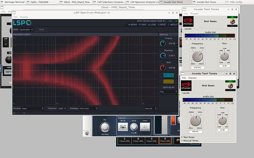Toggle the FREEZE button in the Spectrum Analyzer
The width and height of the screenshot is (254, 158).
coord(42,29)
